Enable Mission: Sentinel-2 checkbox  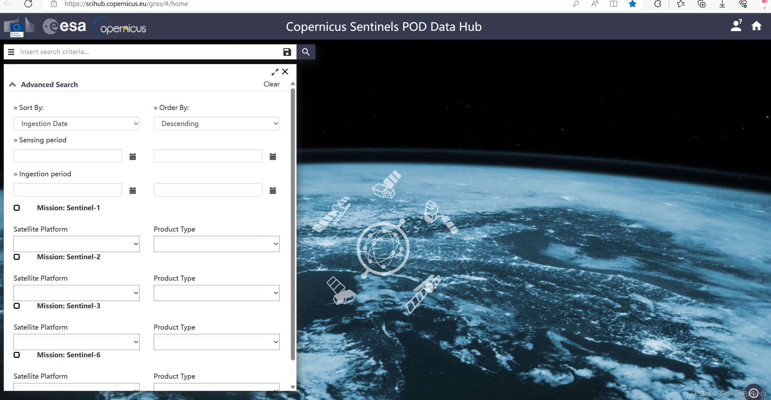(17, 257)
